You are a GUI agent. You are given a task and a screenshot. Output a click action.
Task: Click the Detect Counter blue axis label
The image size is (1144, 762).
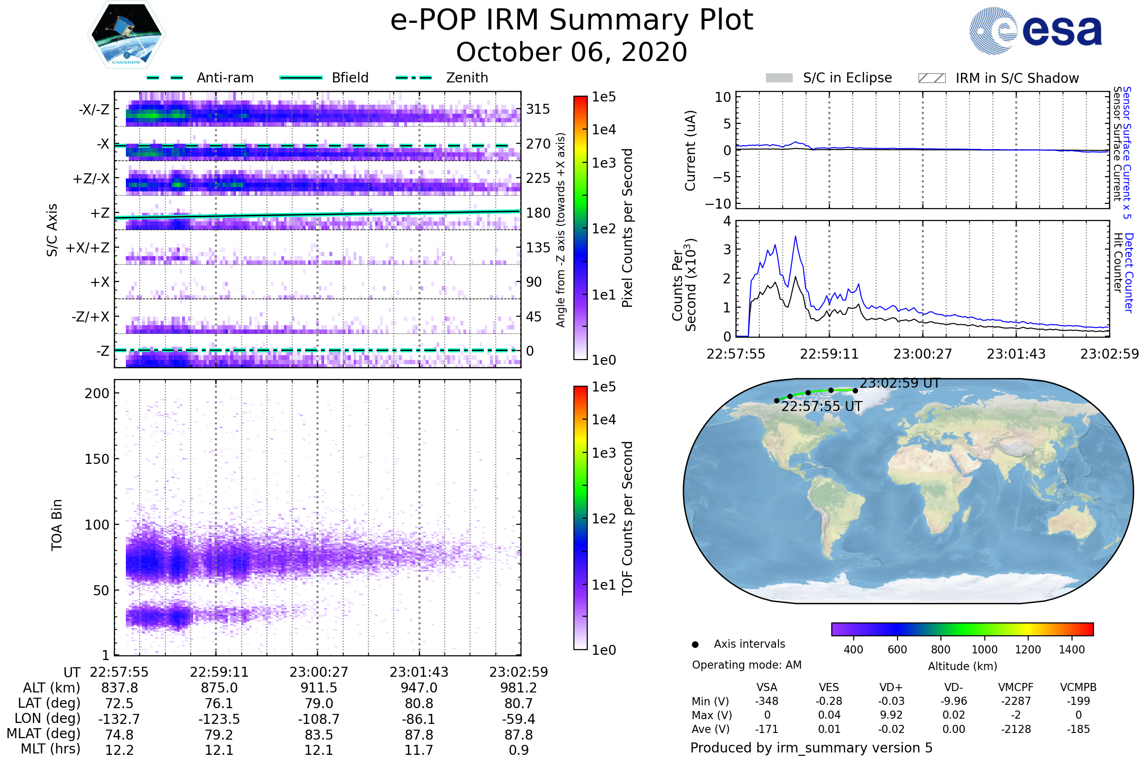[1129, 273]
